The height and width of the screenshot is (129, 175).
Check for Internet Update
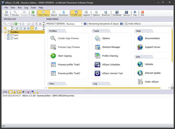149,73
